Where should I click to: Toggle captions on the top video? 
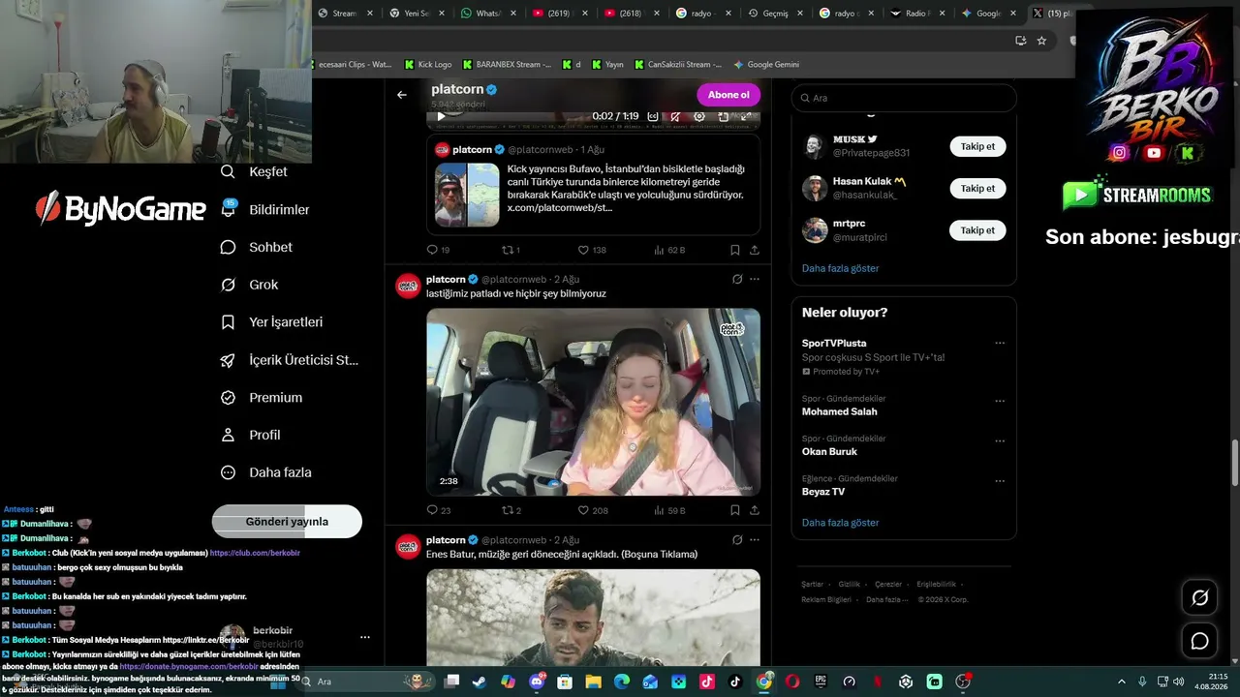point(653,117)
